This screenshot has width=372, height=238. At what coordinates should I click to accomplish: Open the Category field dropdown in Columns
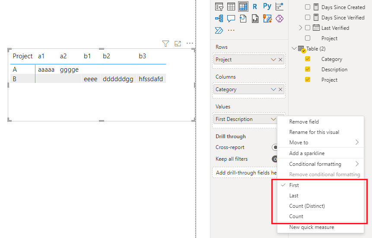click(273, 89)
